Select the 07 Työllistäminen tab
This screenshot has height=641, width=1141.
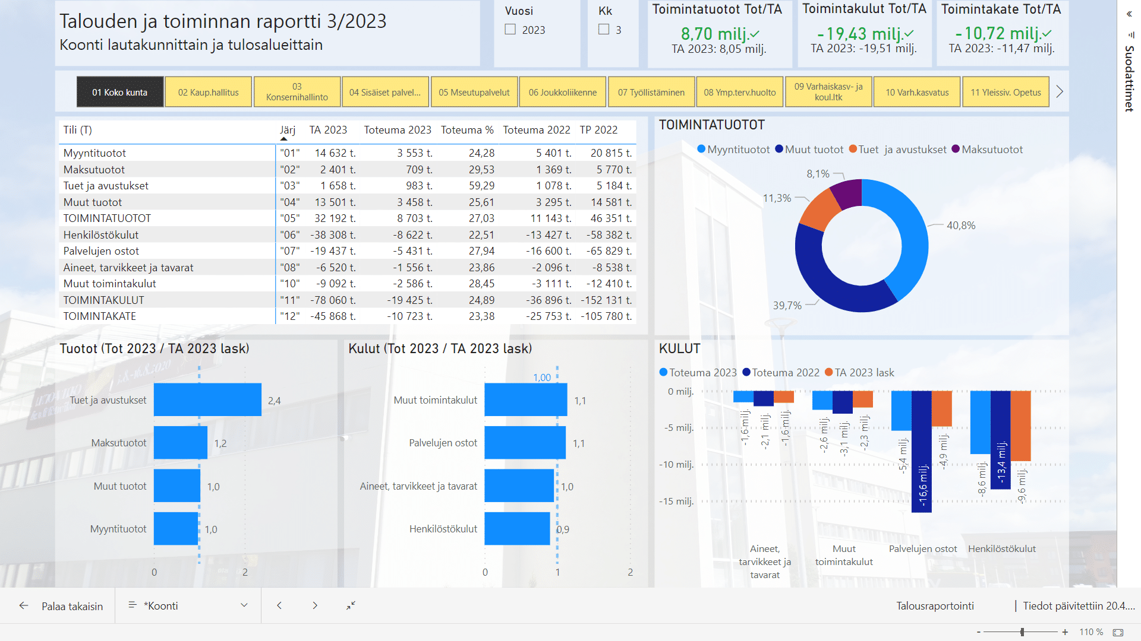click(x=651, y=93)
